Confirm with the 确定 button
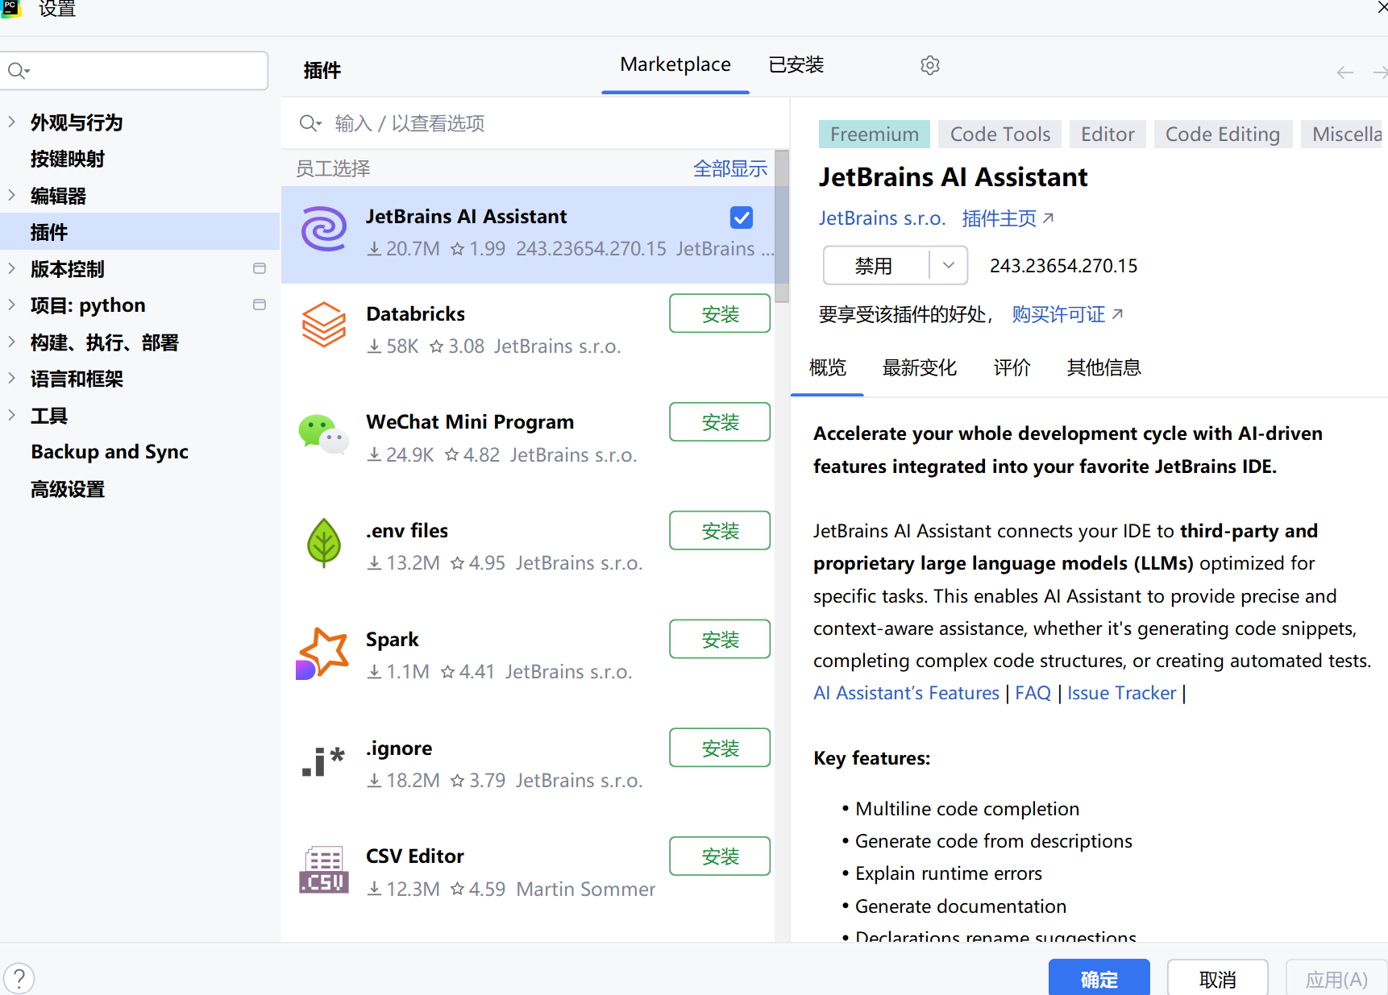 1099,979
